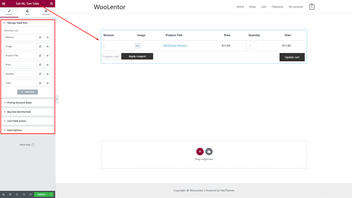
Task: Open page Settings gear in bottom bar
Action: coord(3,194)
